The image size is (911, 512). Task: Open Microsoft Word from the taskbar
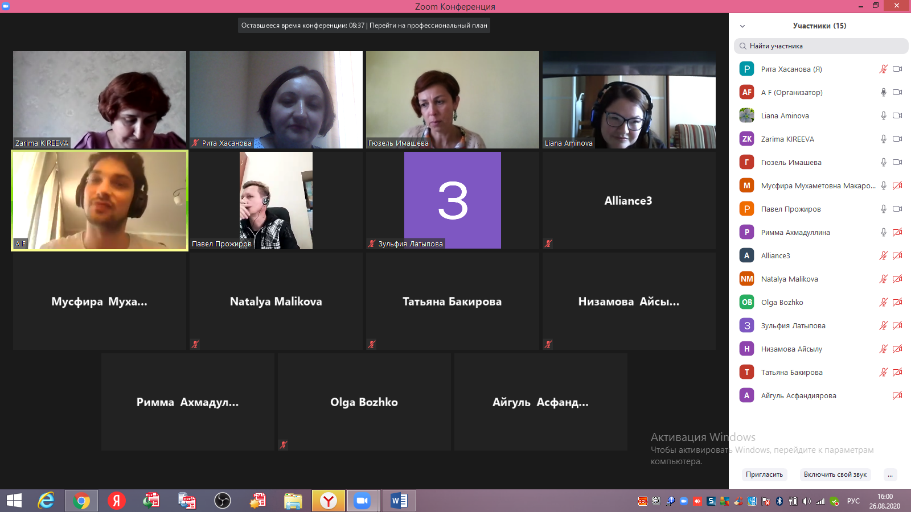pyautogui.click(x=399, y=501)
